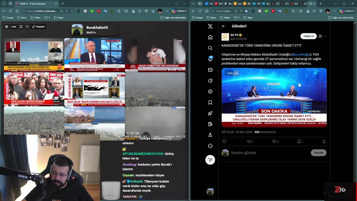Screen dimensions: 357x201
Task: Click Yanıtla reply button
Action: click(x=319, y=153)
